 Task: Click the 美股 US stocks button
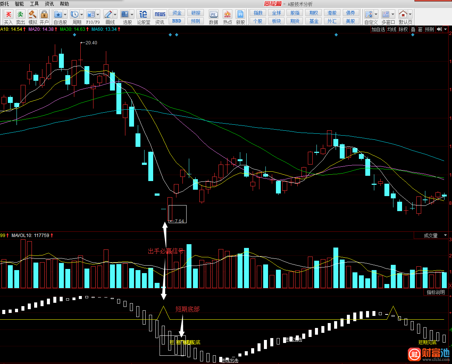click(x=350, y=21)
